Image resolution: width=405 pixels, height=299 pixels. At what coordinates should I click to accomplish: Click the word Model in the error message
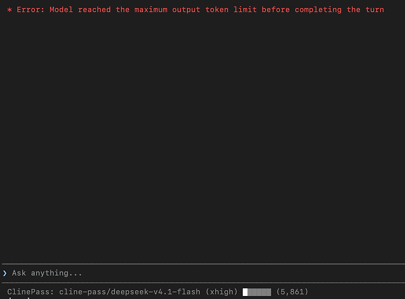61,10
